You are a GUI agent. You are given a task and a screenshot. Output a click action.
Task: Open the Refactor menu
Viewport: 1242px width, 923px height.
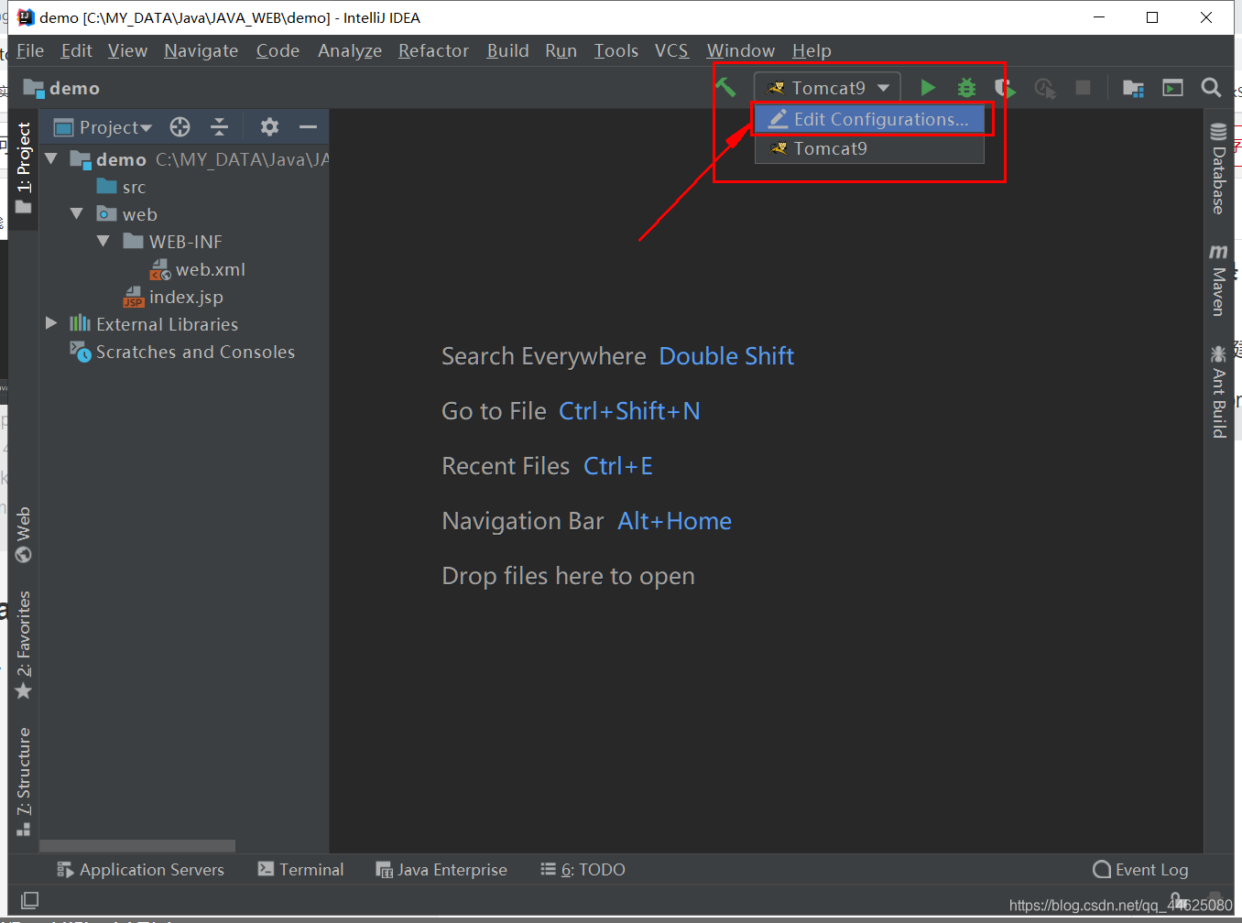tap(433, 51)
